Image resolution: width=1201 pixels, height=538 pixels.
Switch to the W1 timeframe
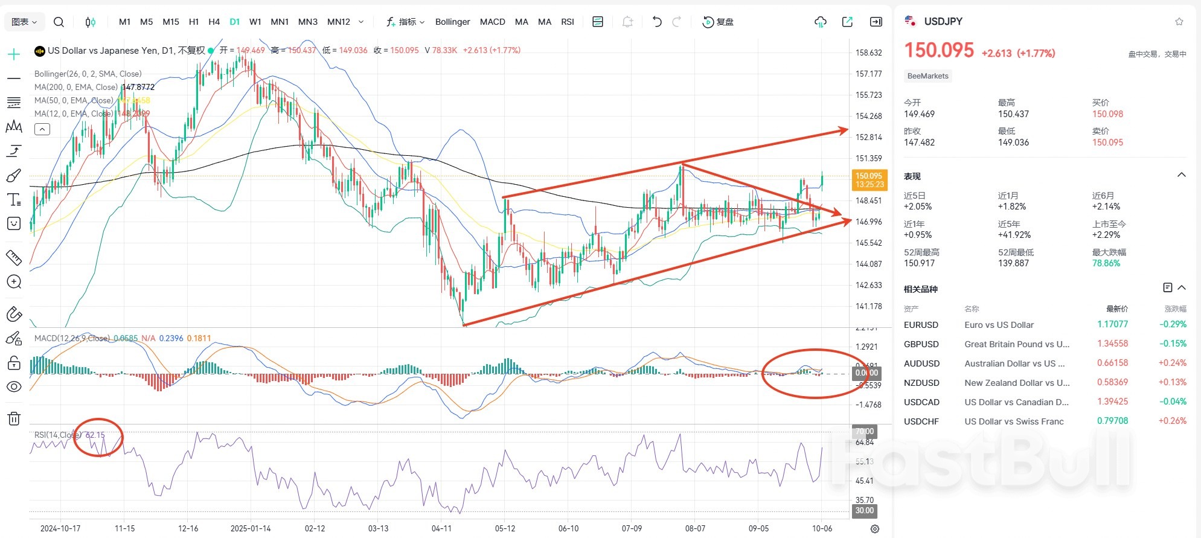point(255,22)
